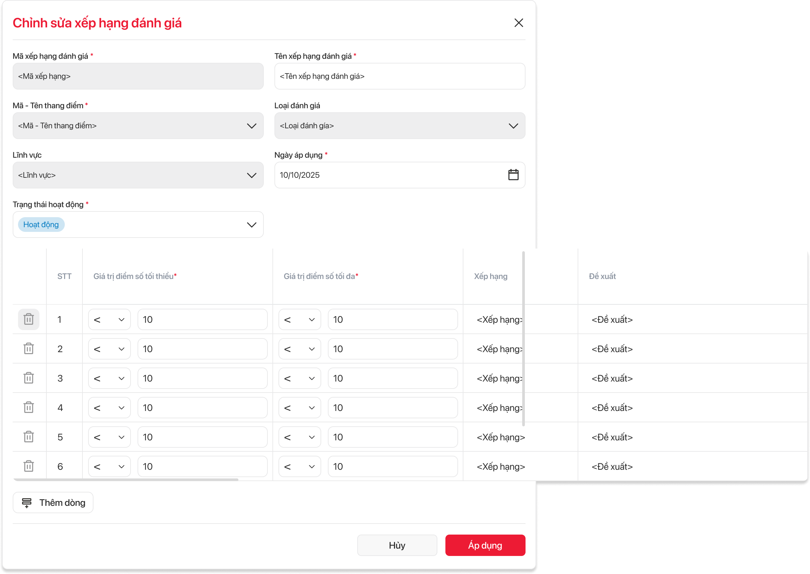Open row 3 maximum operator dropdown
Viewport: 810px width, 574px height.
click(299, 378)
